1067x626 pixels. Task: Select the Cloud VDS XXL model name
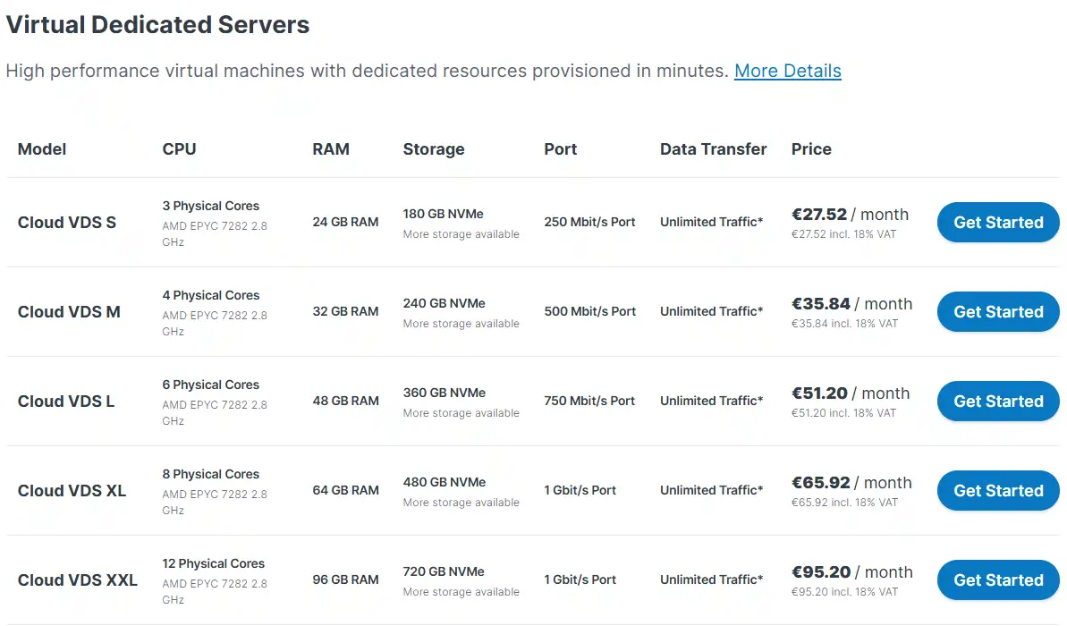pos(78,580)
